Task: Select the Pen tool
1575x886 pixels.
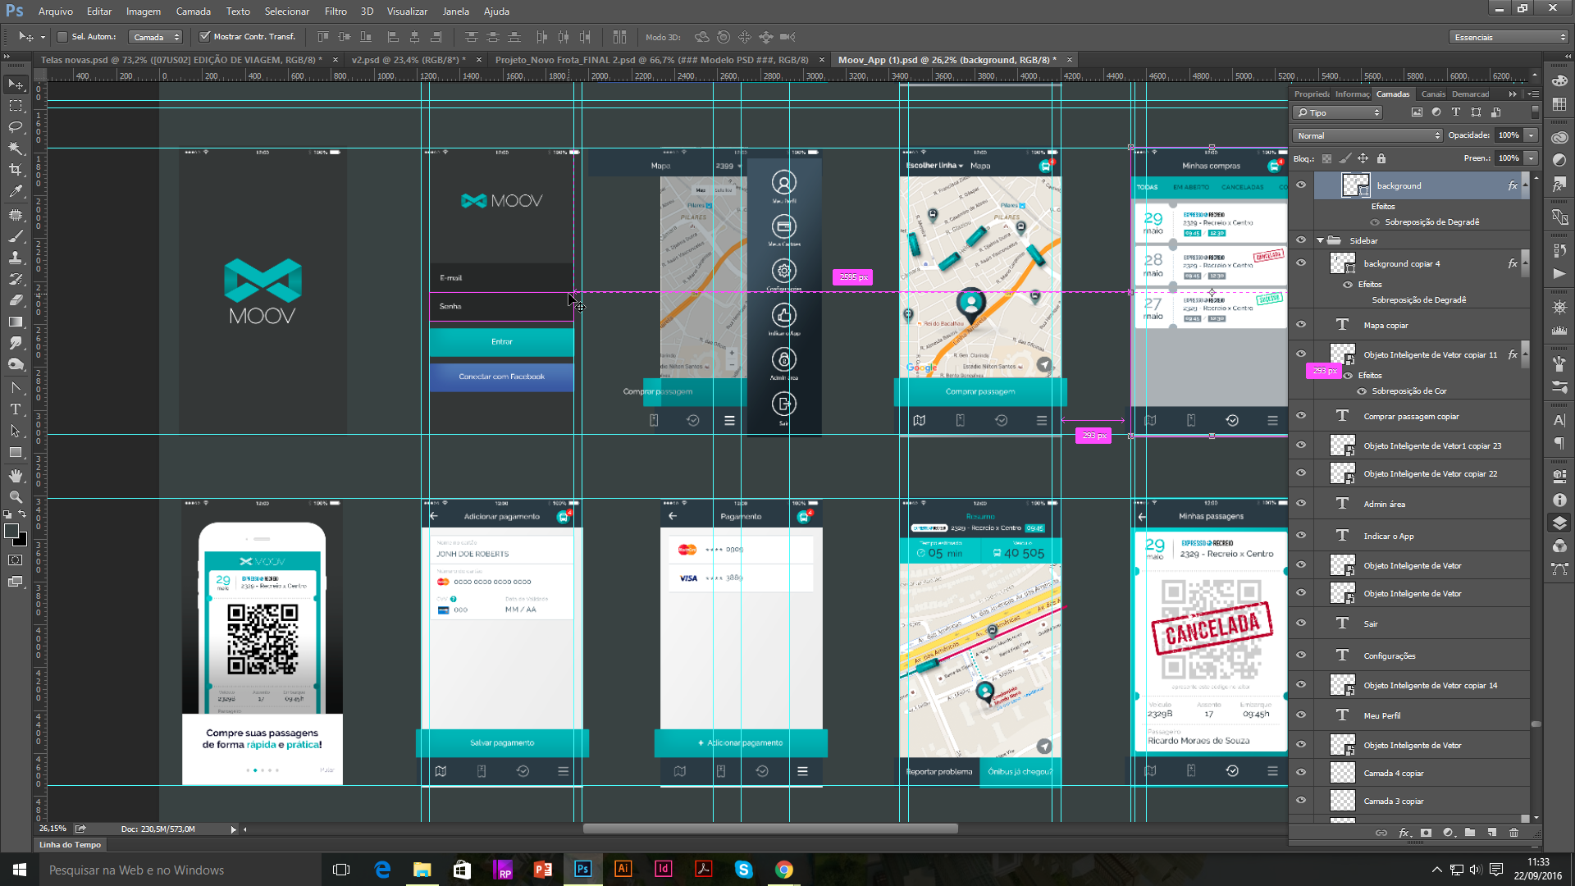Action: (x=16, y=388)
